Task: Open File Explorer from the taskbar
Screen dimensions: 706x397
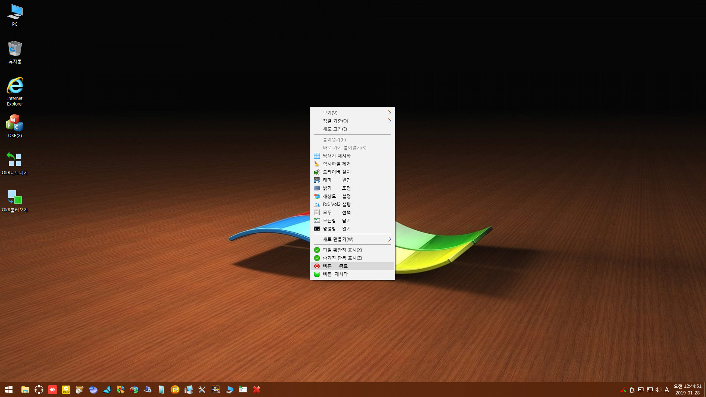Action: [25, 390]
